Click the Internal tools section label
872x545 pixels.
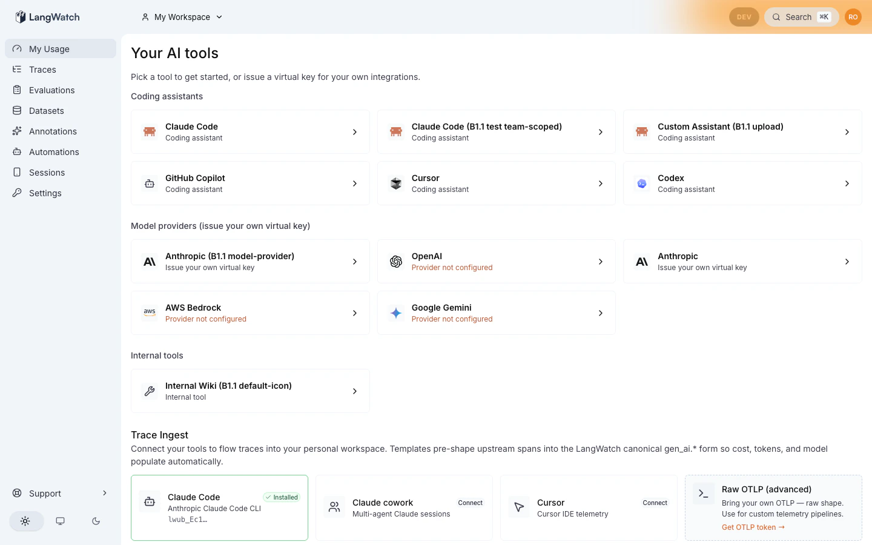click(x=157, y=355)
